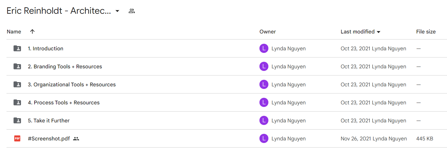This screenshot has width=447, height=161.
Task: Select the 5. Take it Further folder name
Action: tap(49, 120)
